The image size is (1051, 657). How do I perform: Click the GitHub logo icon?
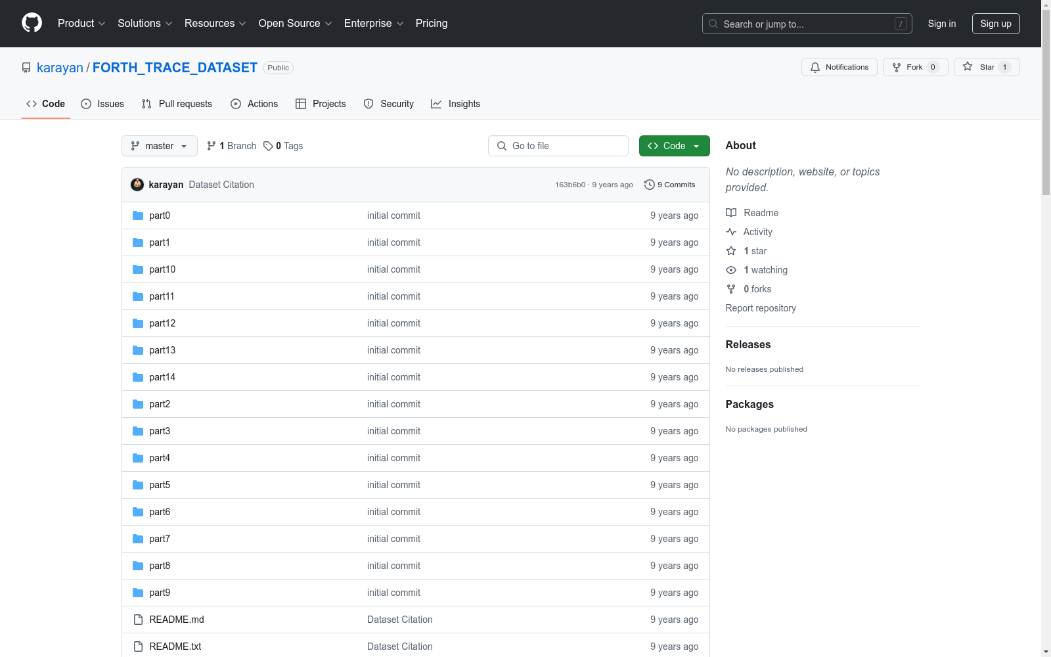(32, 23)
